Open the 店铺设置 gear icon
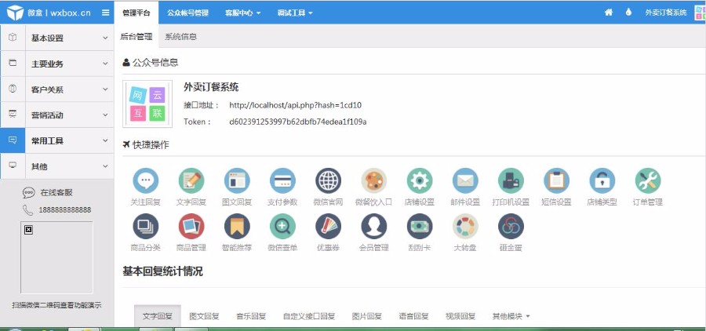 pyautogui.click(x=420, y=180)
